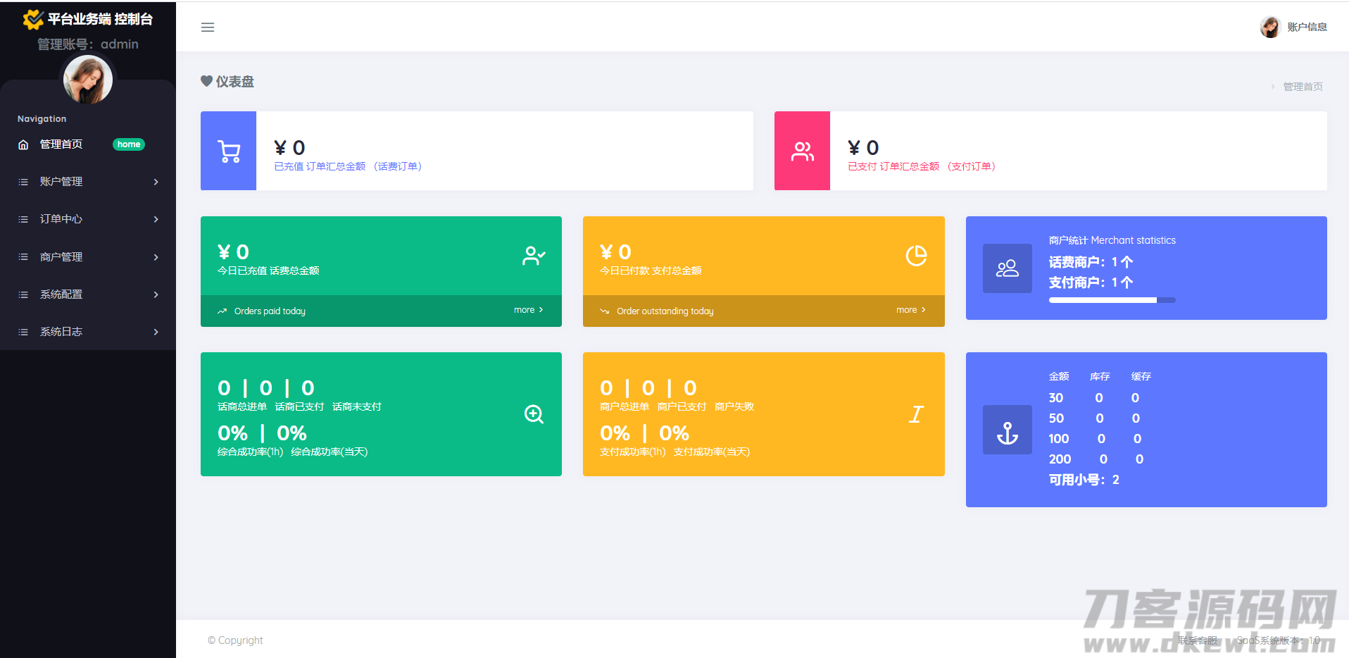Screen dimensions: 1349x658
Task: Click the merchant statistics progress bar
Action: click(1112, 300)
